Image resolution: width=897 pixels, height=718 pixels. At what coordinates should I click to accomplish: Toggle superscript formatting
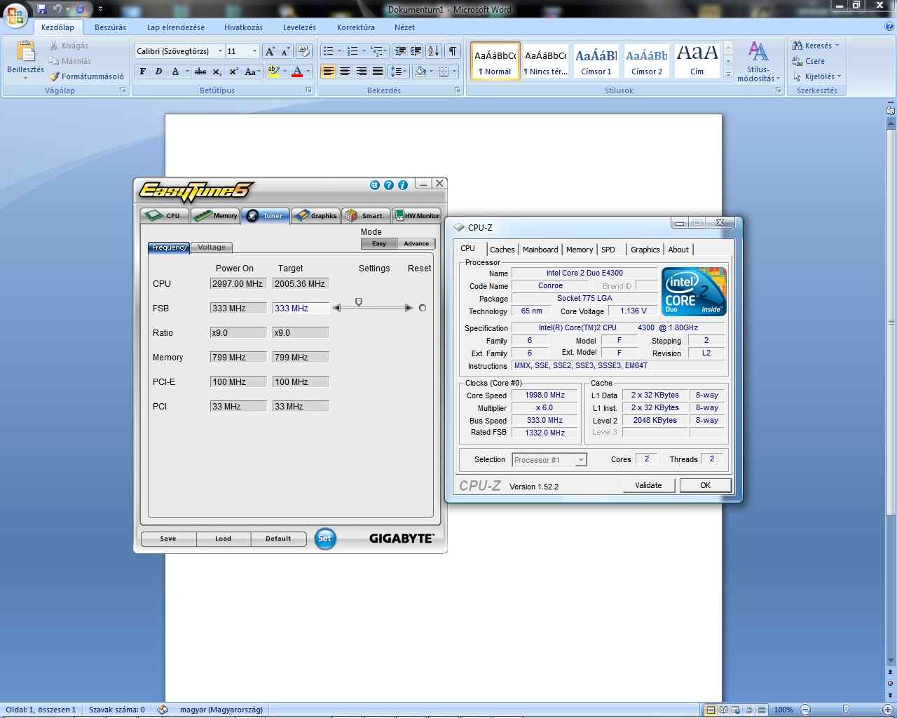234,72
